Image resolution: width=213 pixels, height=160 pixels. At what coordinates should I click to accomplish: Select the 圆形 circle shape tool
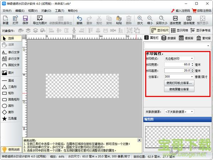[x=11, y=105]
